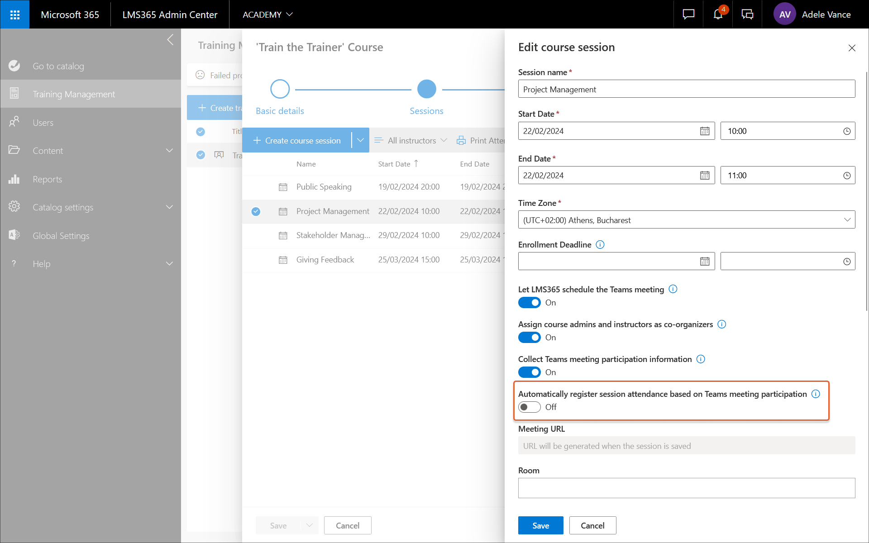Click Create course session button
The width and height of the screenshot is (869, 543).
297,141
